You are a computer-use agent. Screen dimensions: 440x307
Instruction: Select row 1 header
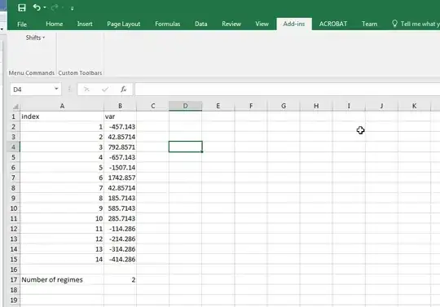(13, 116)
